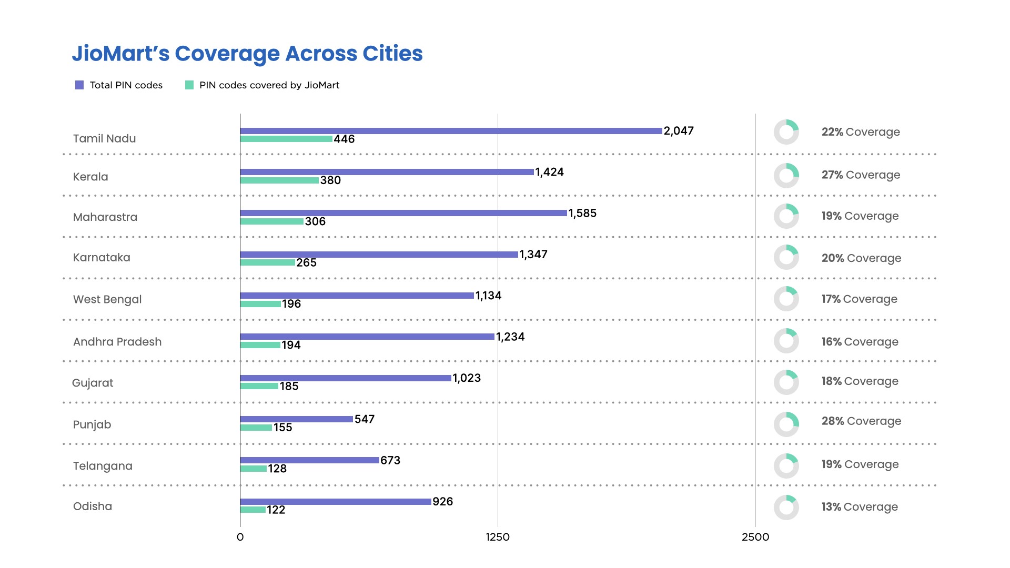Click the Gujarat purple bar 1,023
The width and height of the screenshot is (1010, 568).
tap(346, 378)
